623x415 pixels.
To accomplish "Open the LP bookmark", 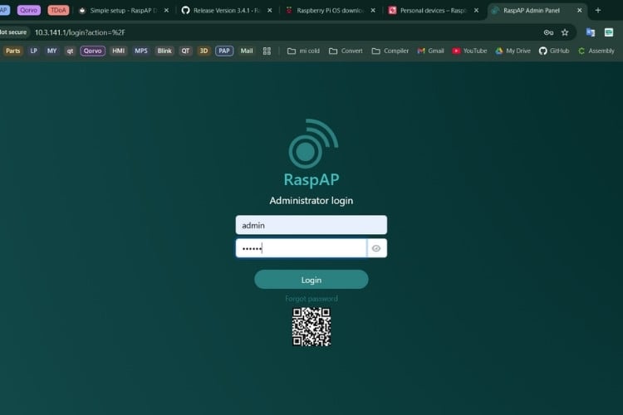I will (x=34, y=51).
